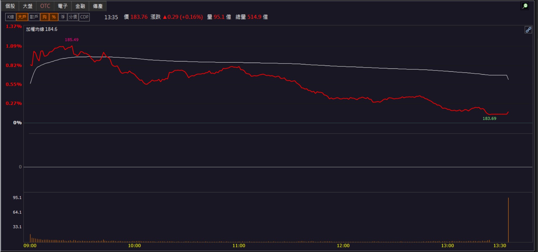This screenshot has width=538, height=252.
Task: Open the magnifier search icon
Action: point(525,6)
